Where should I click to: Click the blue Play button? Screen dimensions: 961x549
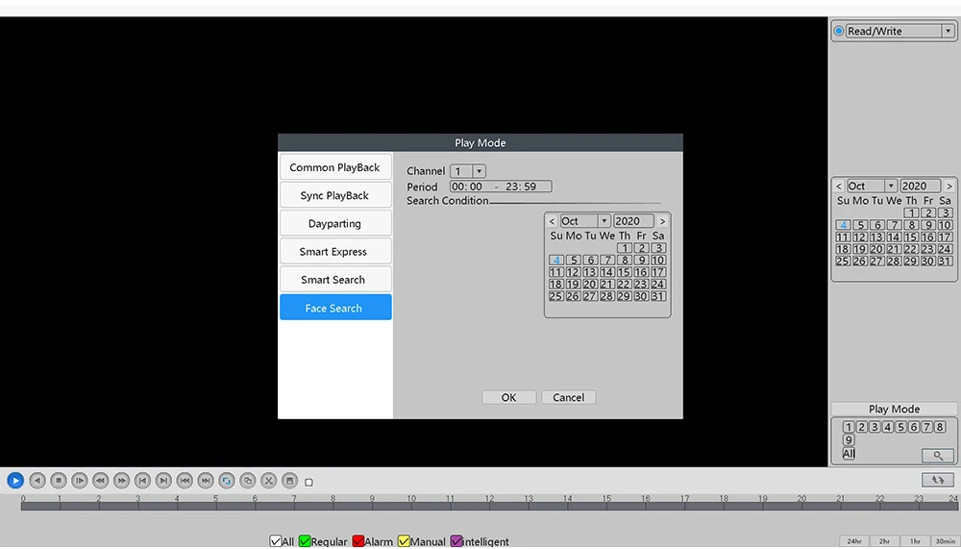click(15, 481)
